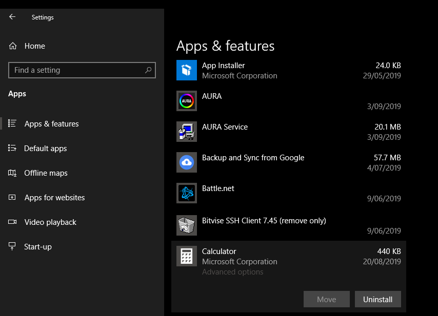The width and height of the screenshot is (438, 316).
Task: Click the Bitvise SSH Client bin icon
Action: (x=187, y=225)
